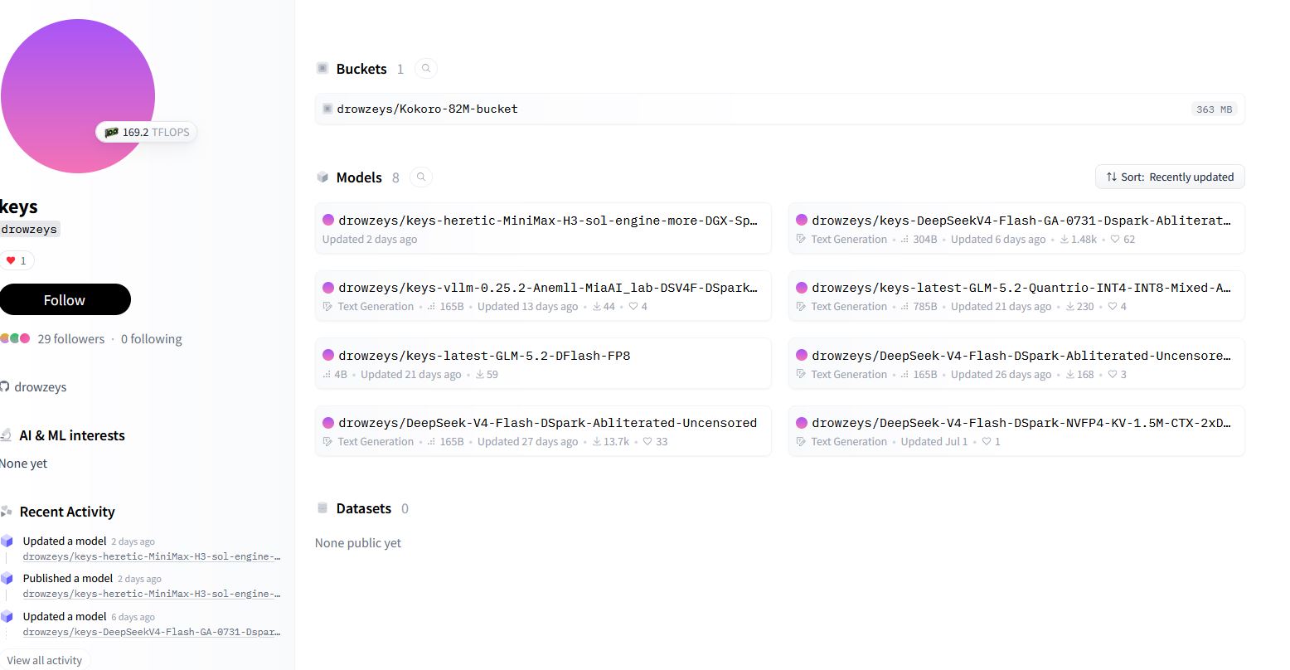1290x670 pixels.
Task: Click the 29 followers link
Action: click(71, 338)
